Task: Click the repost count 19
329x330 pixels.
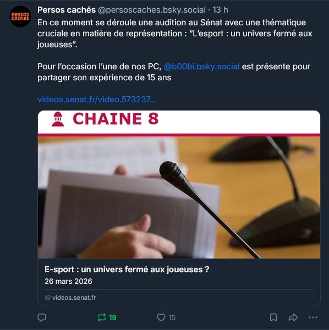Action: click(x=113, y=317)
